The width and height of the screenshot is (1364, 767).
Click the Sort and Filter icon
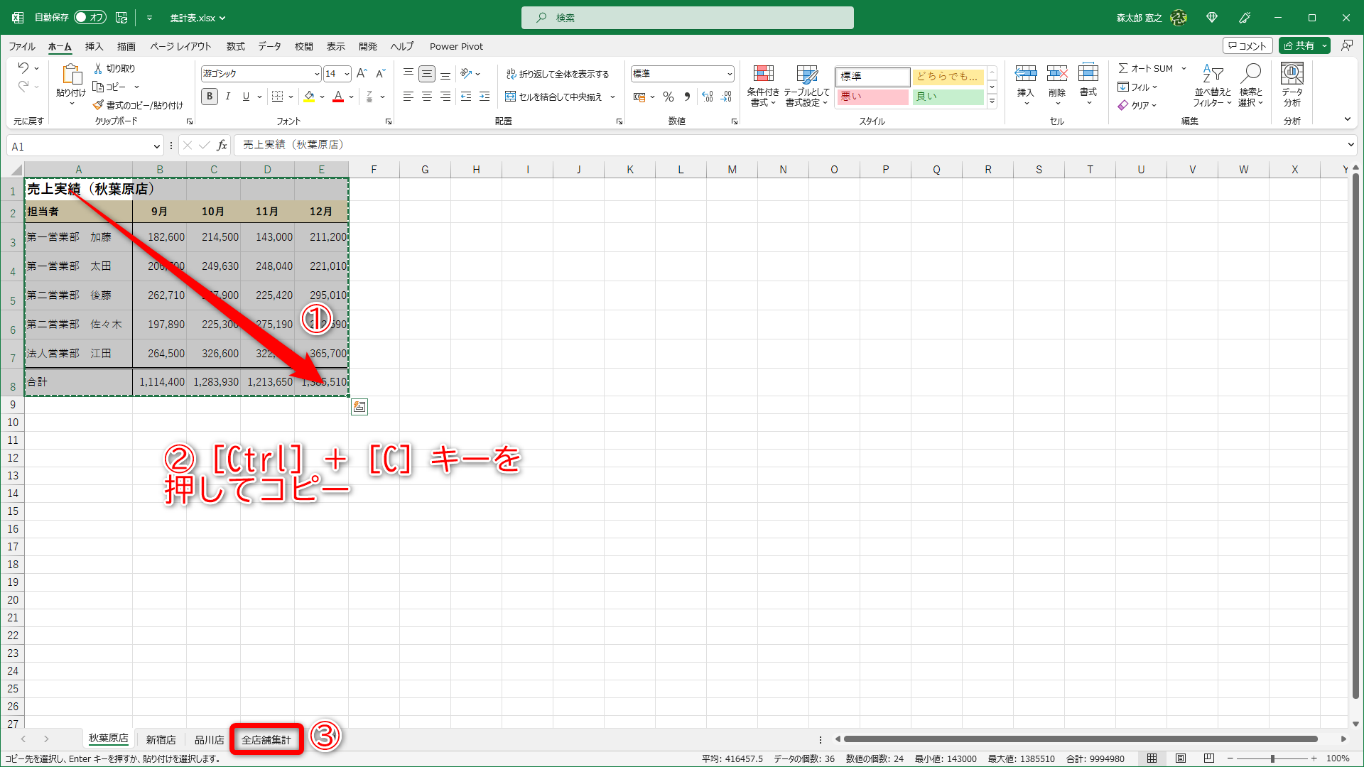(x=1212, y=75)
